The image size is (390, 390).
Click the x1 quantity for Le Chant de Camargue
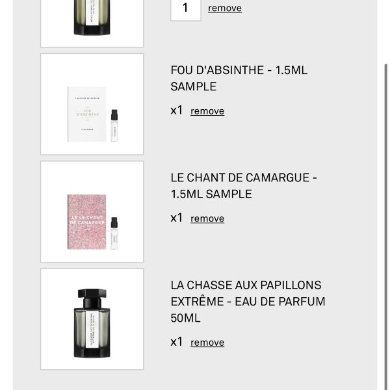pyautogui.click(x=177, y=218)
